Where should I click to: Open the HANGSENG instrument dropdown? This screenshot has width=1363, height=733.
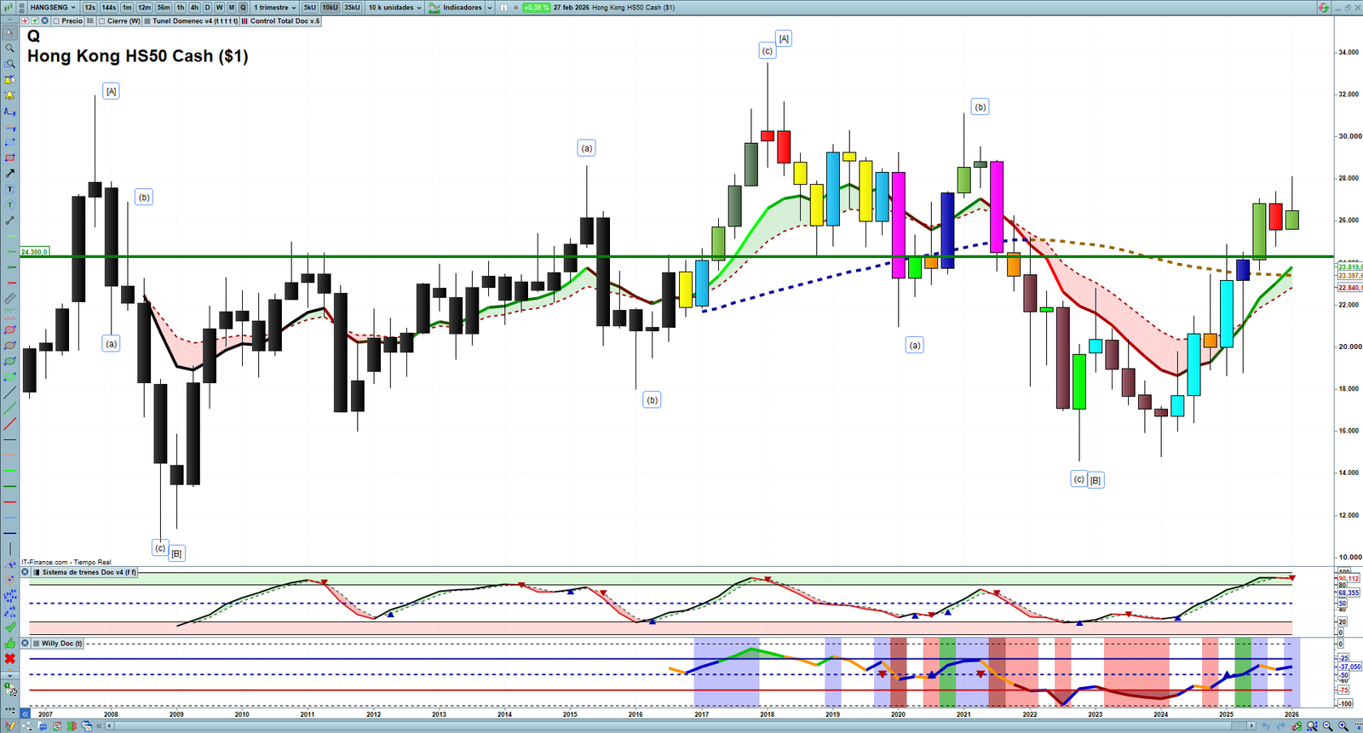(53, 7)
